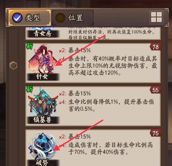Enable the 位置 radio circle
Viewport: 172px width, 166px height.
[60, 18]
